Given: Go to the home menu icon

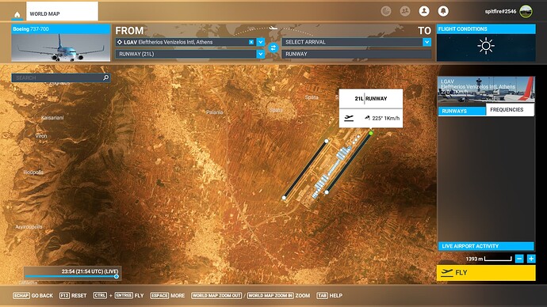Looking at the screenshot, I should point(17,14).
